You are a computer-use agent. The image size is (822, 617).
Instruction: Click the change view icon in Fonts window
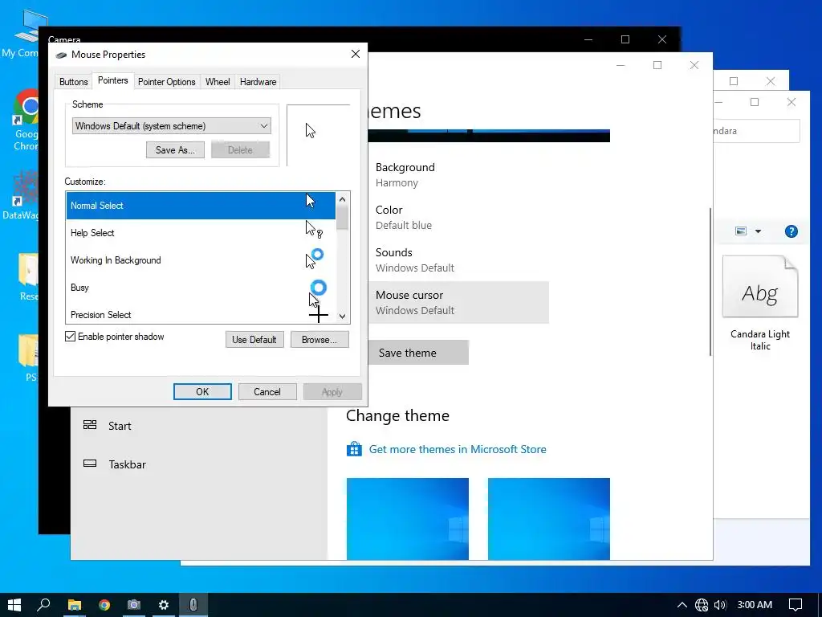[741, 231]
